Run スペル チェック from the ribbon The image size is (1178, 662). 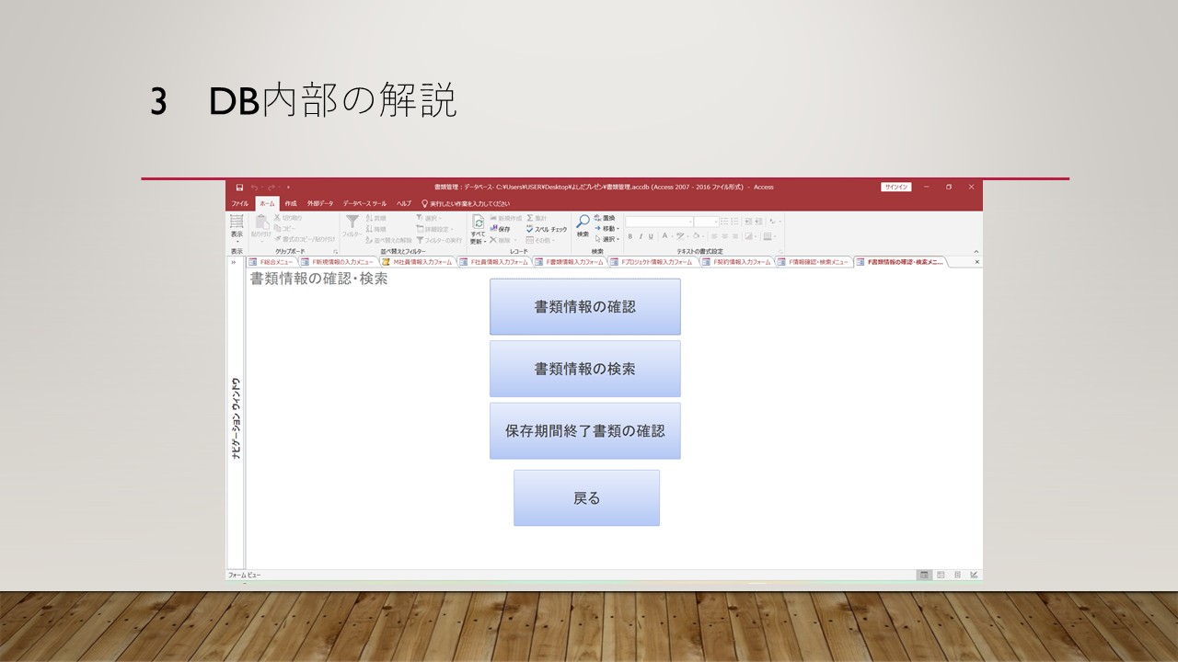546,229
